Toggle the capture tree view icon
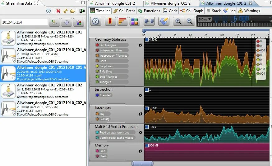 (x=82, y=11)
